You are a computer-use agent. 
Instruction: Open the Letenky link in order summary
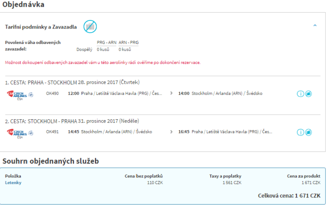(13, 183)
